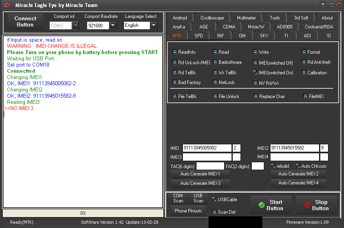The width and height of the screenshot is (344, 228).
Task: Click Auto Generate IMEI-3 button
Action: point(200,183)
